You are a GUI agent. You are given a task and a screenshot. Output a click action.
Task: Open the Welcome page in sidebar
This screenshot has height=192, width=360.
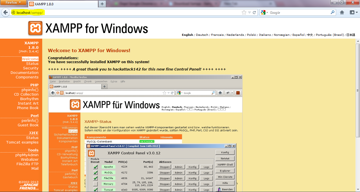coord(30,59)
